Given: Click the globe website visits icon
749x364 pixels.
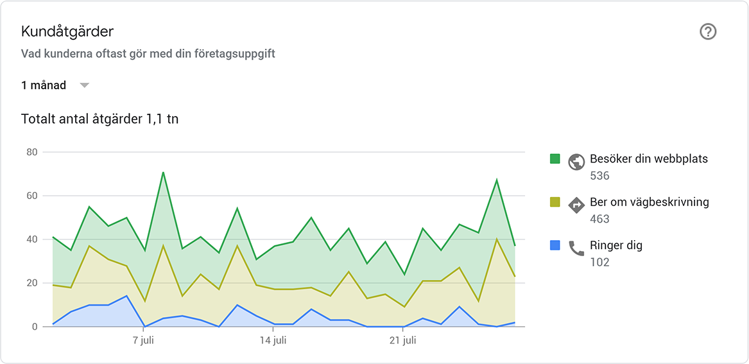Looking at the screenshot, I should pyautogui.click(x=576, y=162).
